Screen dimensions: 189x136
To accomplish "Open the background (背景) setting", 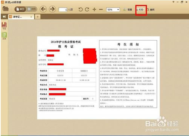I will coord(128,10).
